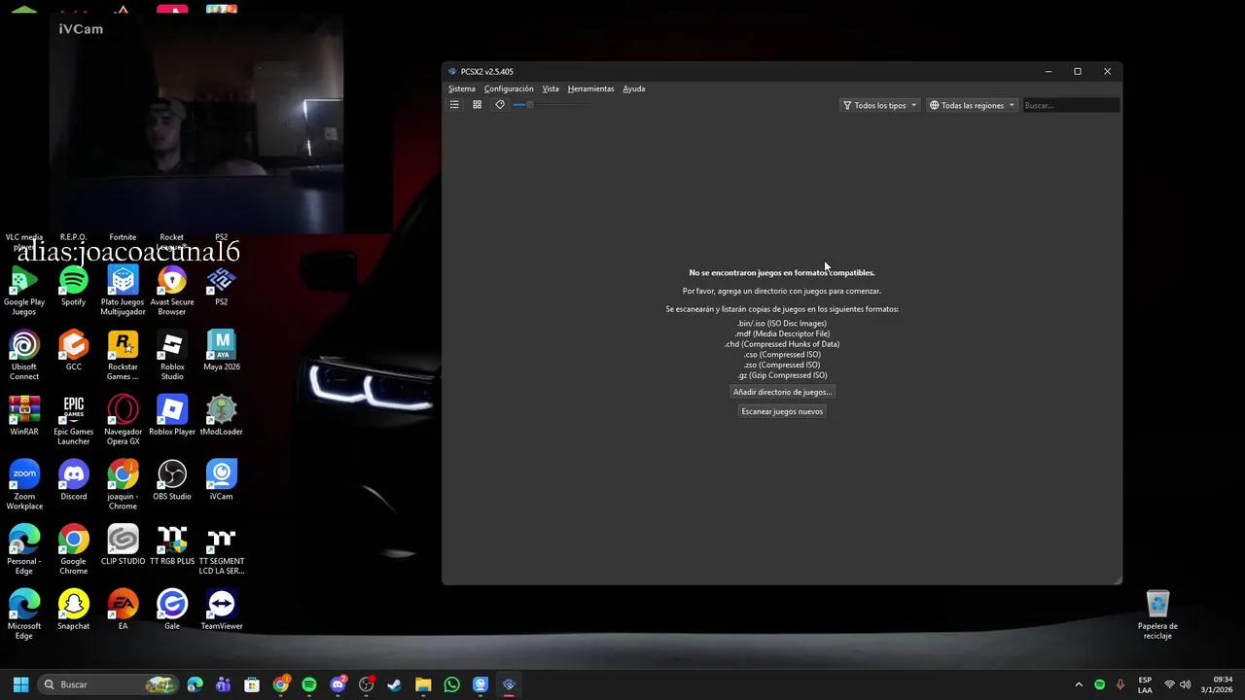Image resolution: width=1245 pixels, height=700 pixels.
Task: Open the Windows Start menu
Action: (20, 684)
